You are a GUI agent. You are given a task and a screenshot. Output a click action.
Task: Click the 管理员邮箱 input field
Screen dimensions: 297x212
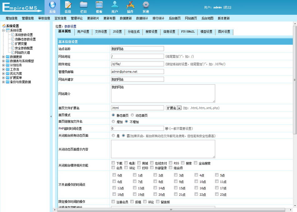click(138, 71)
